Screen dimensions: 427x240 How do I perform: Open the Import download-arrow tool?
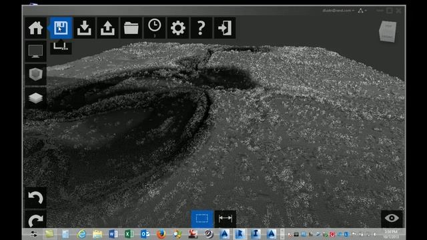(84, 28)
